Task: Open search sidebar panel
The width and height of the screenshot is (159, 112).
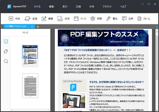Action: point(6,61)
